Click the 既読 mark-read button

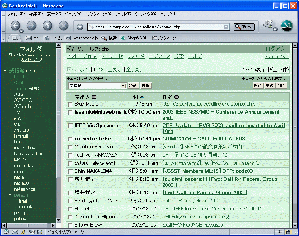(x=258, y=86)
